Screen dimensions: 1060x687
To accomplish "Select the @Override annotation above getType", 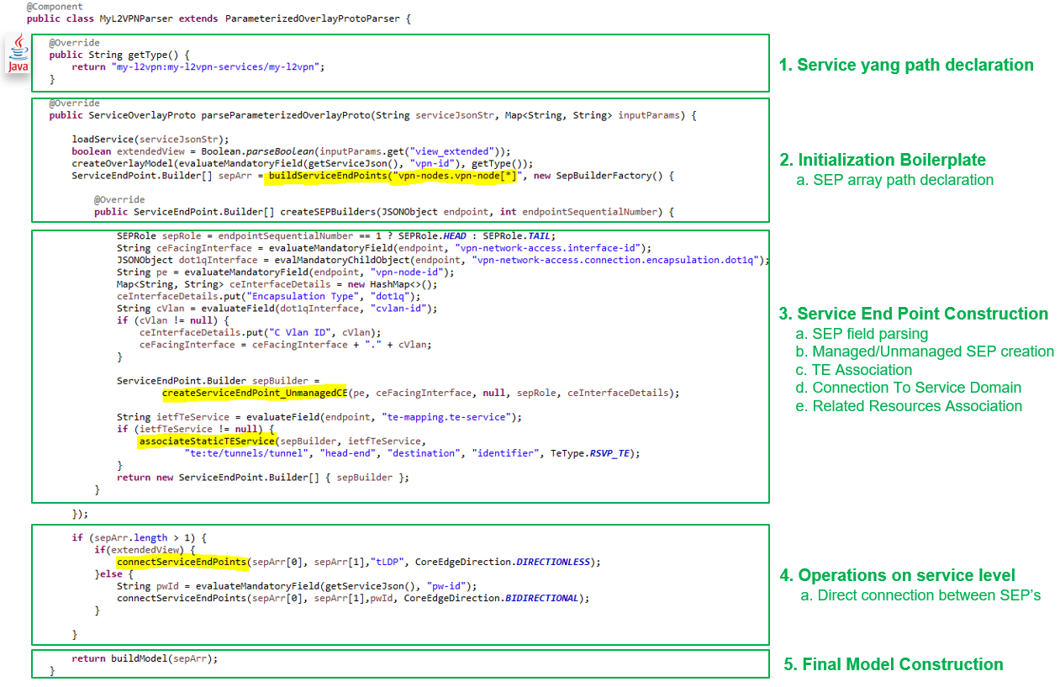I will [x=75, y=42].
